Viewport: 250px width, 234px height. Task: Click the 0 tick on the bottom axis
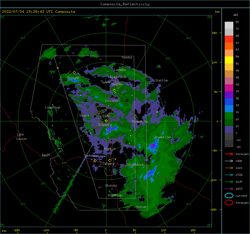pos(106,230)
